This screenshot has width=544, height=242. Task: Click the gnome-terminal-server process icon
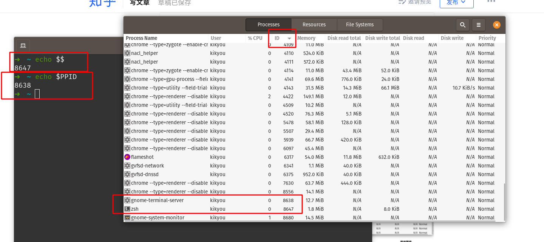point(127,200)
